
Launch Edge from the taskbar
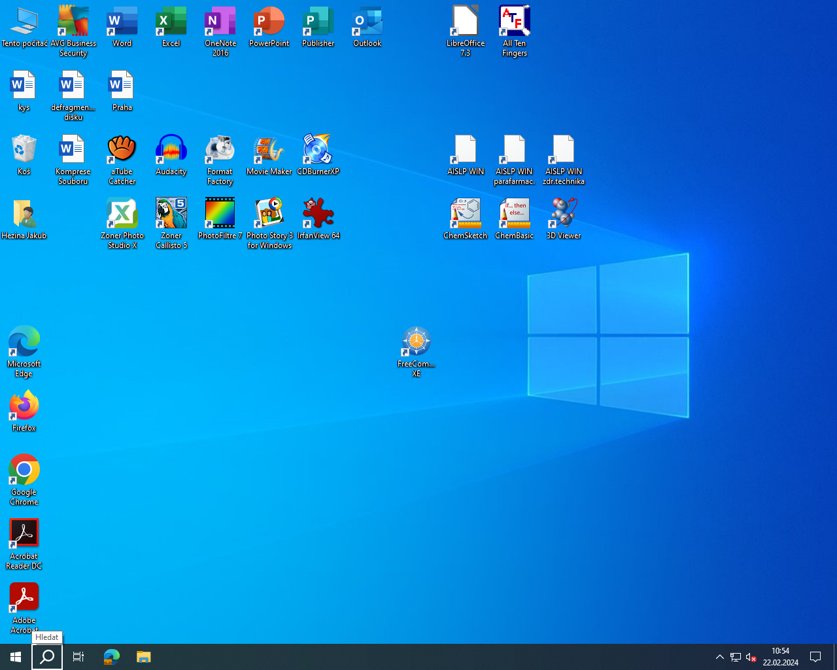tap(112, 657)
